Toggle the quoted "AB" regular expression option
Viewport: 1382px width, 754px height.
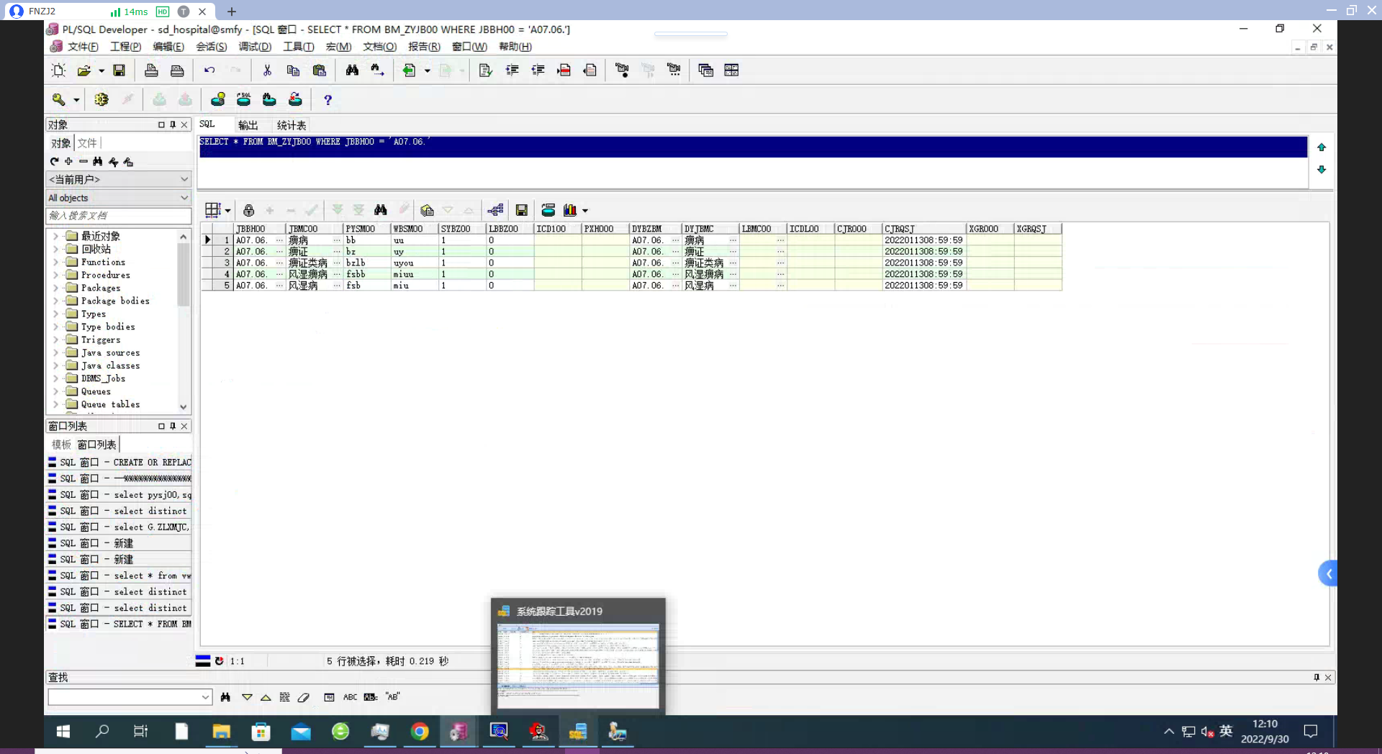pyautogui.click(x=392, y=697)
